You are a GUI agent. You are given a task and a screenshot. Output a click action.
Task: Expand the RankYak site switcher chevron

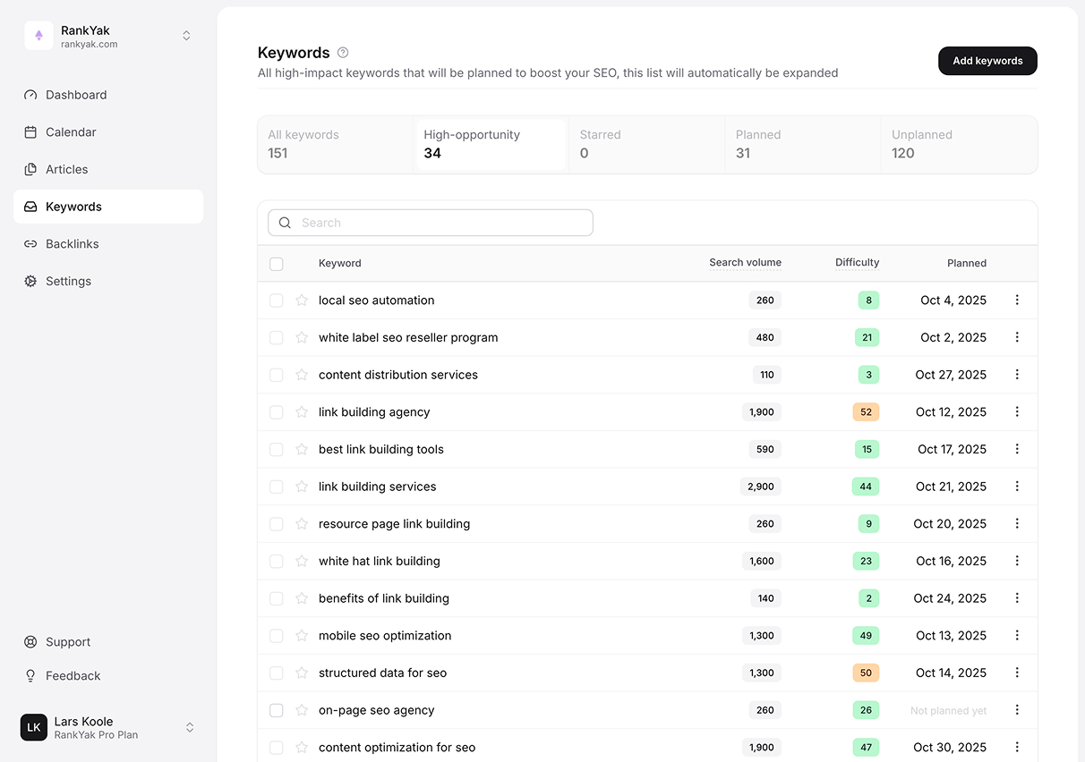coord(186,36)
